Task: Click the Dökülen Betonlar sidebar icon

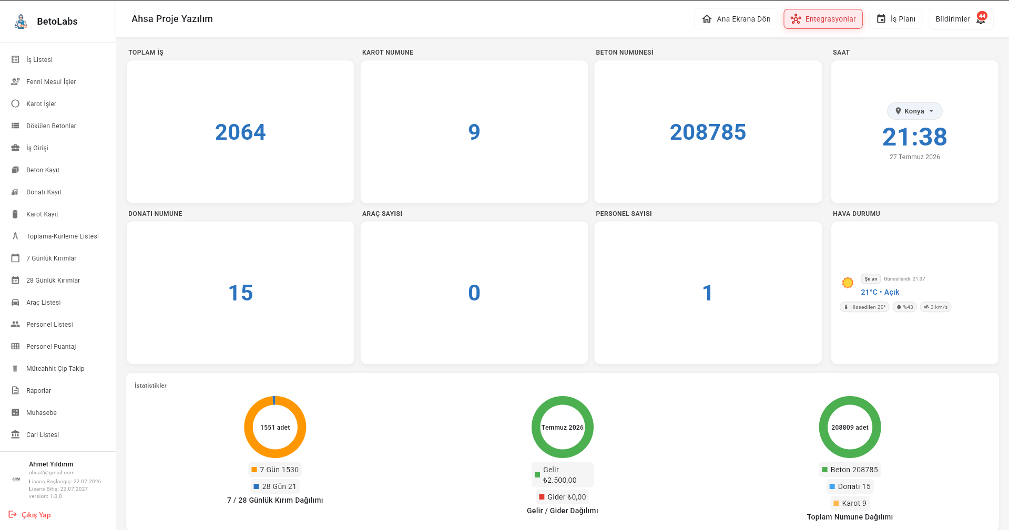Action: pyautogui.click(x=15, y=126)
